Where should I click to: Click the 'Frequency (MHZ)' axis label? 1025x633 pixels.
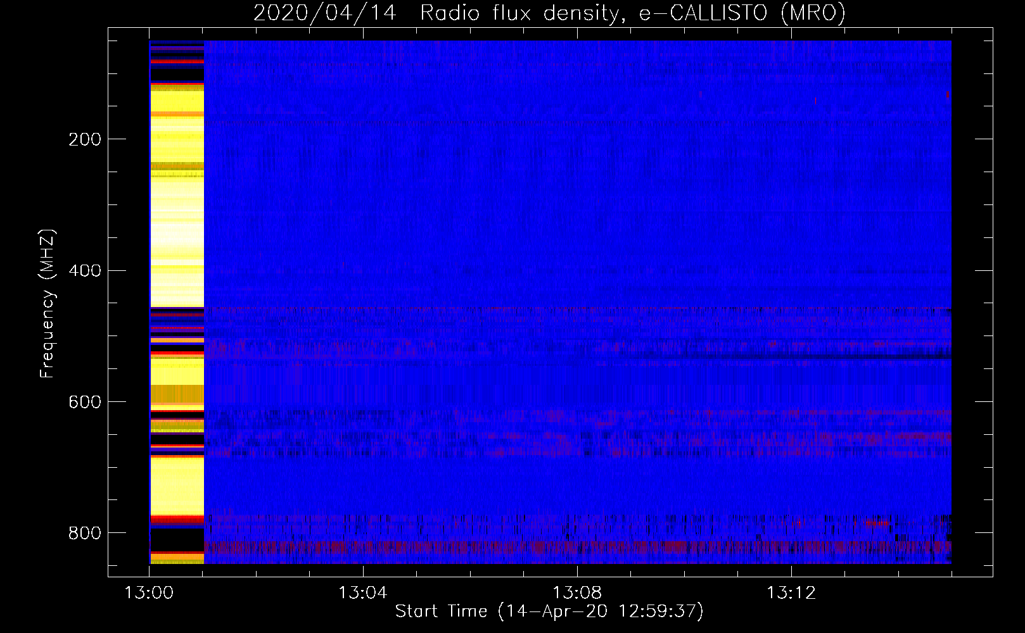pyautogui.click(x=48, y=303)
